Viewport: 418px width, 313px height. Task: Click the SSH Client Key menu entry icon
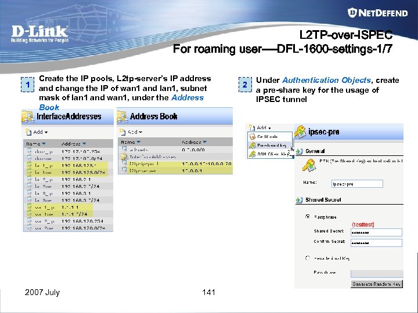pos(252,154)
